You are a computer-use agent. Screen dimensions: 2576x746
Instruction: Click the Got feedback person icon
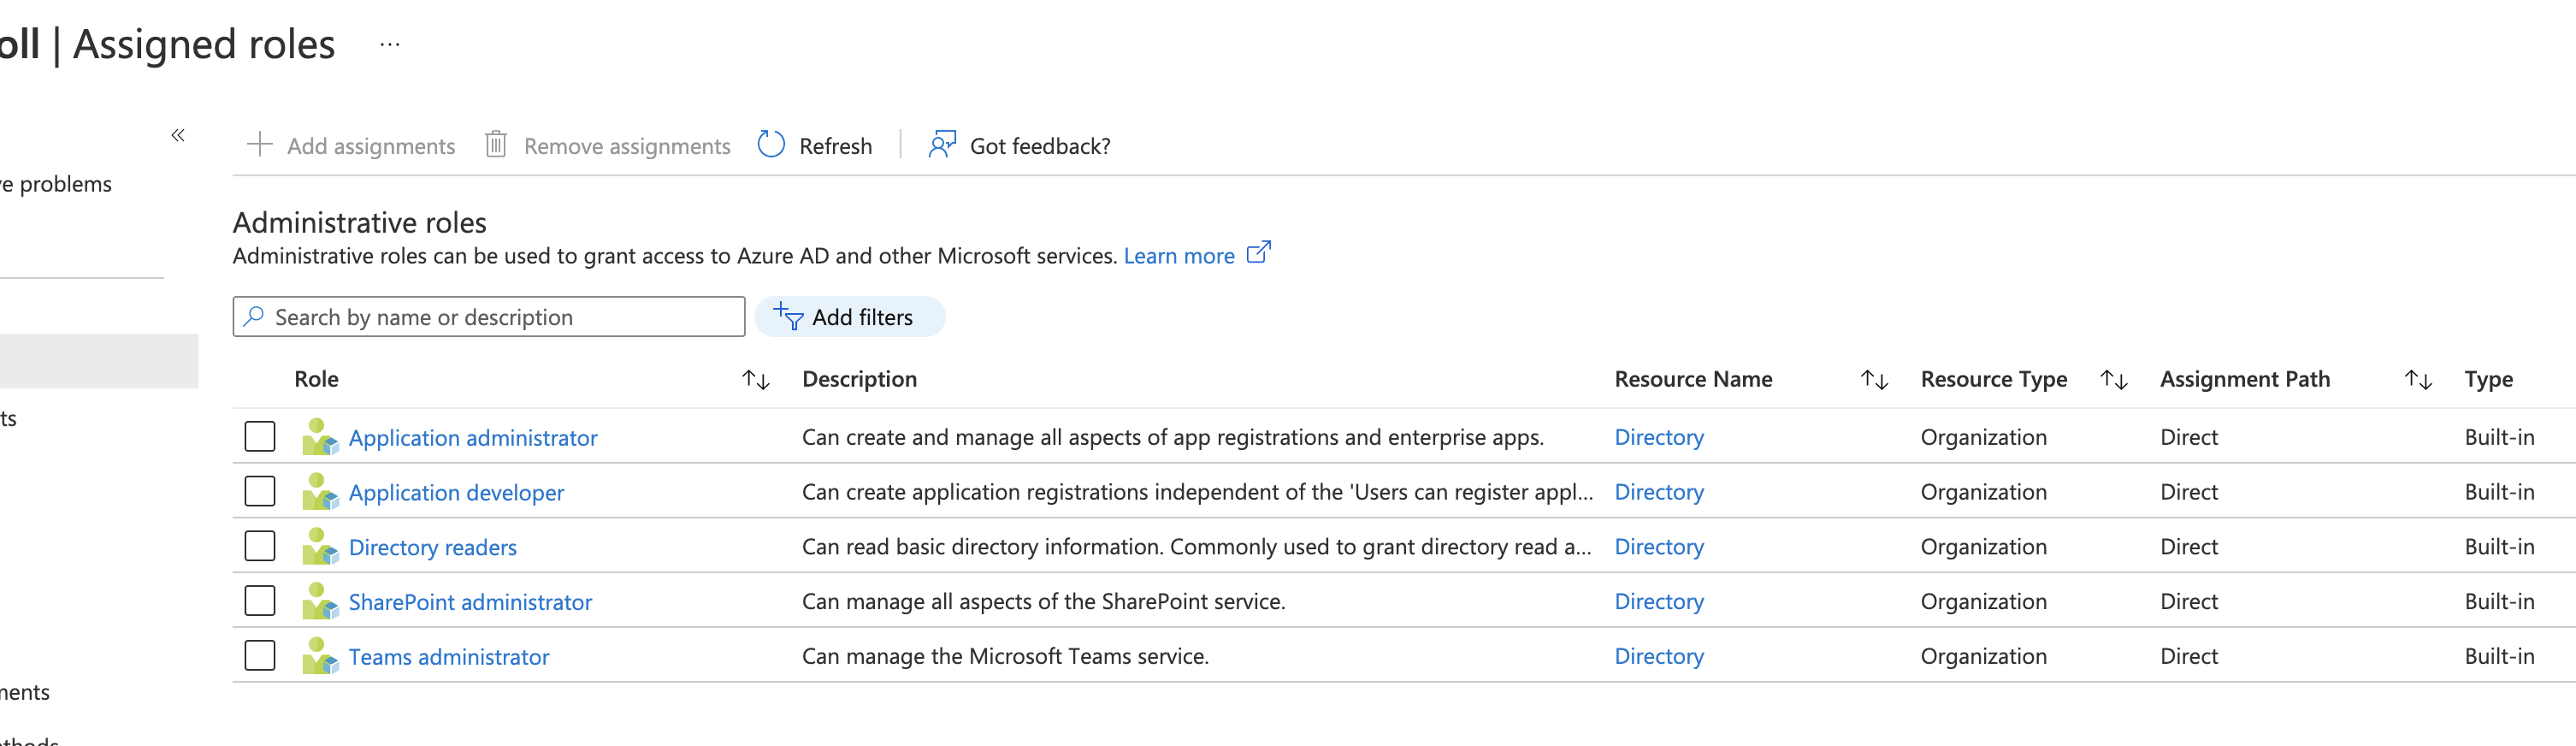(x=942, y=145)
